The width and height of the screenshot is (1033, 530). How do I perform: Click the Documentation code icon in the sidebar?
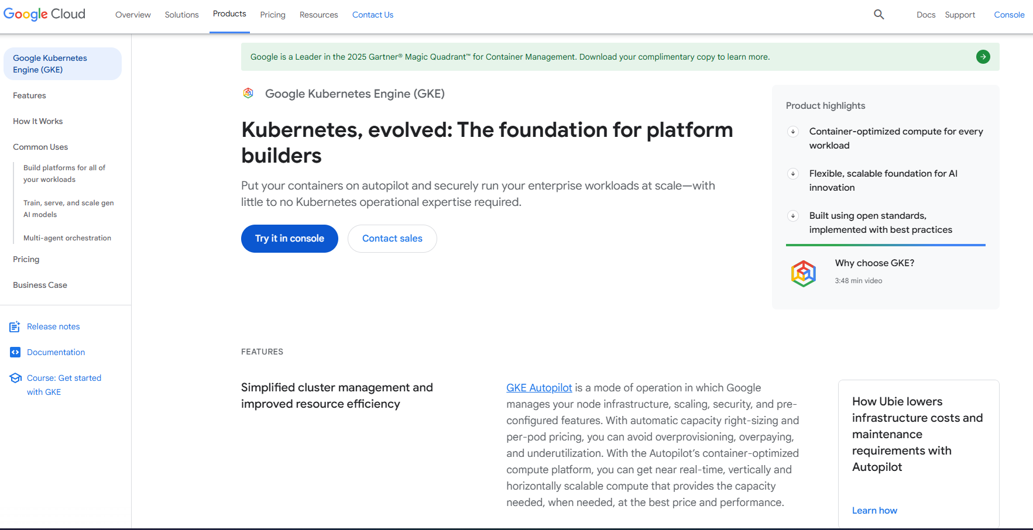(x=15, y=352)
